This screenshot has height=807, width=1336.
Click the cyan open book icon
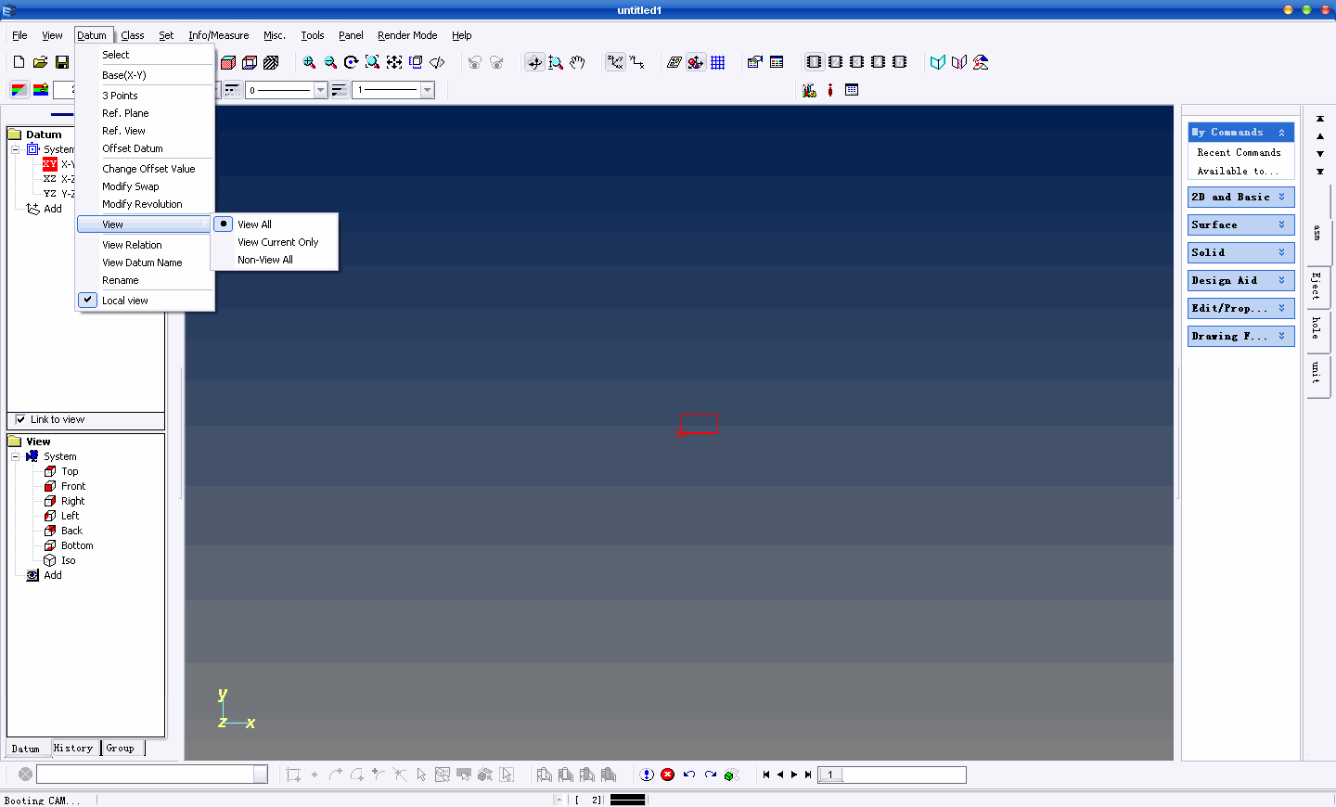[938, 62]
